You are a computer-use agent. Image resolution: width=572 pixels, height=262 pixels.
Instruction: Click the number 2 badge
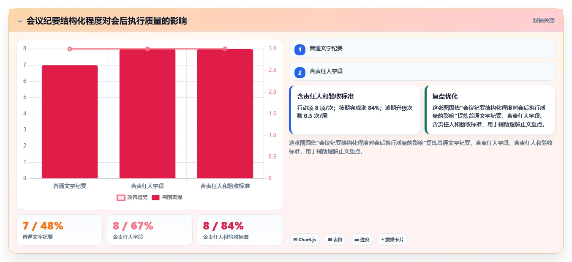[x=300, y=73]
